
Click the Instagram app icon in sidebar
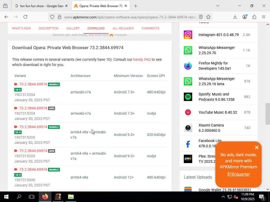[188, 35]
